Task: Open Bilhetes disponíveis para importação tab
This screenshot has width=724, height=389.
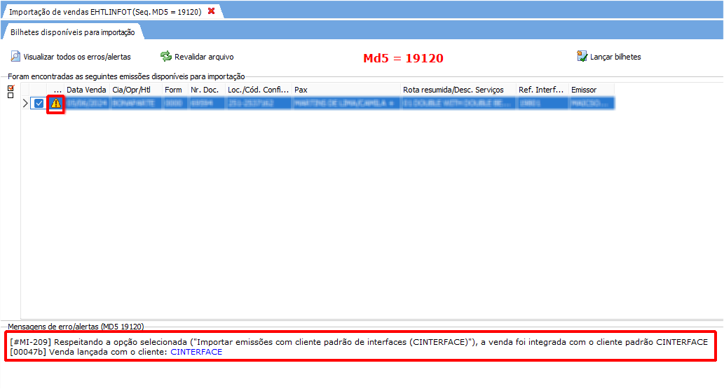Action: pos(72,32)
